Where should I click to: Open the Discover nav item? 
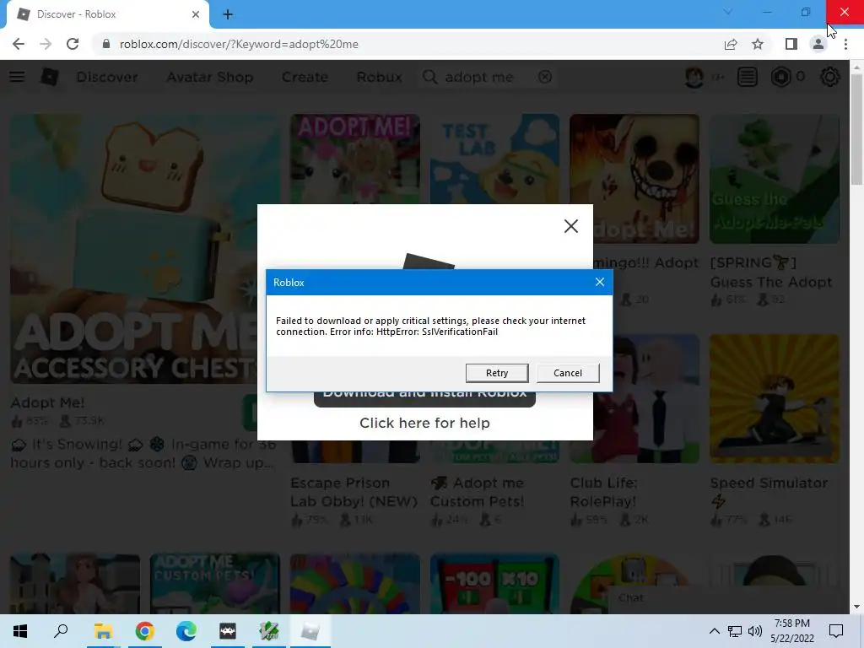coord(107,77)
